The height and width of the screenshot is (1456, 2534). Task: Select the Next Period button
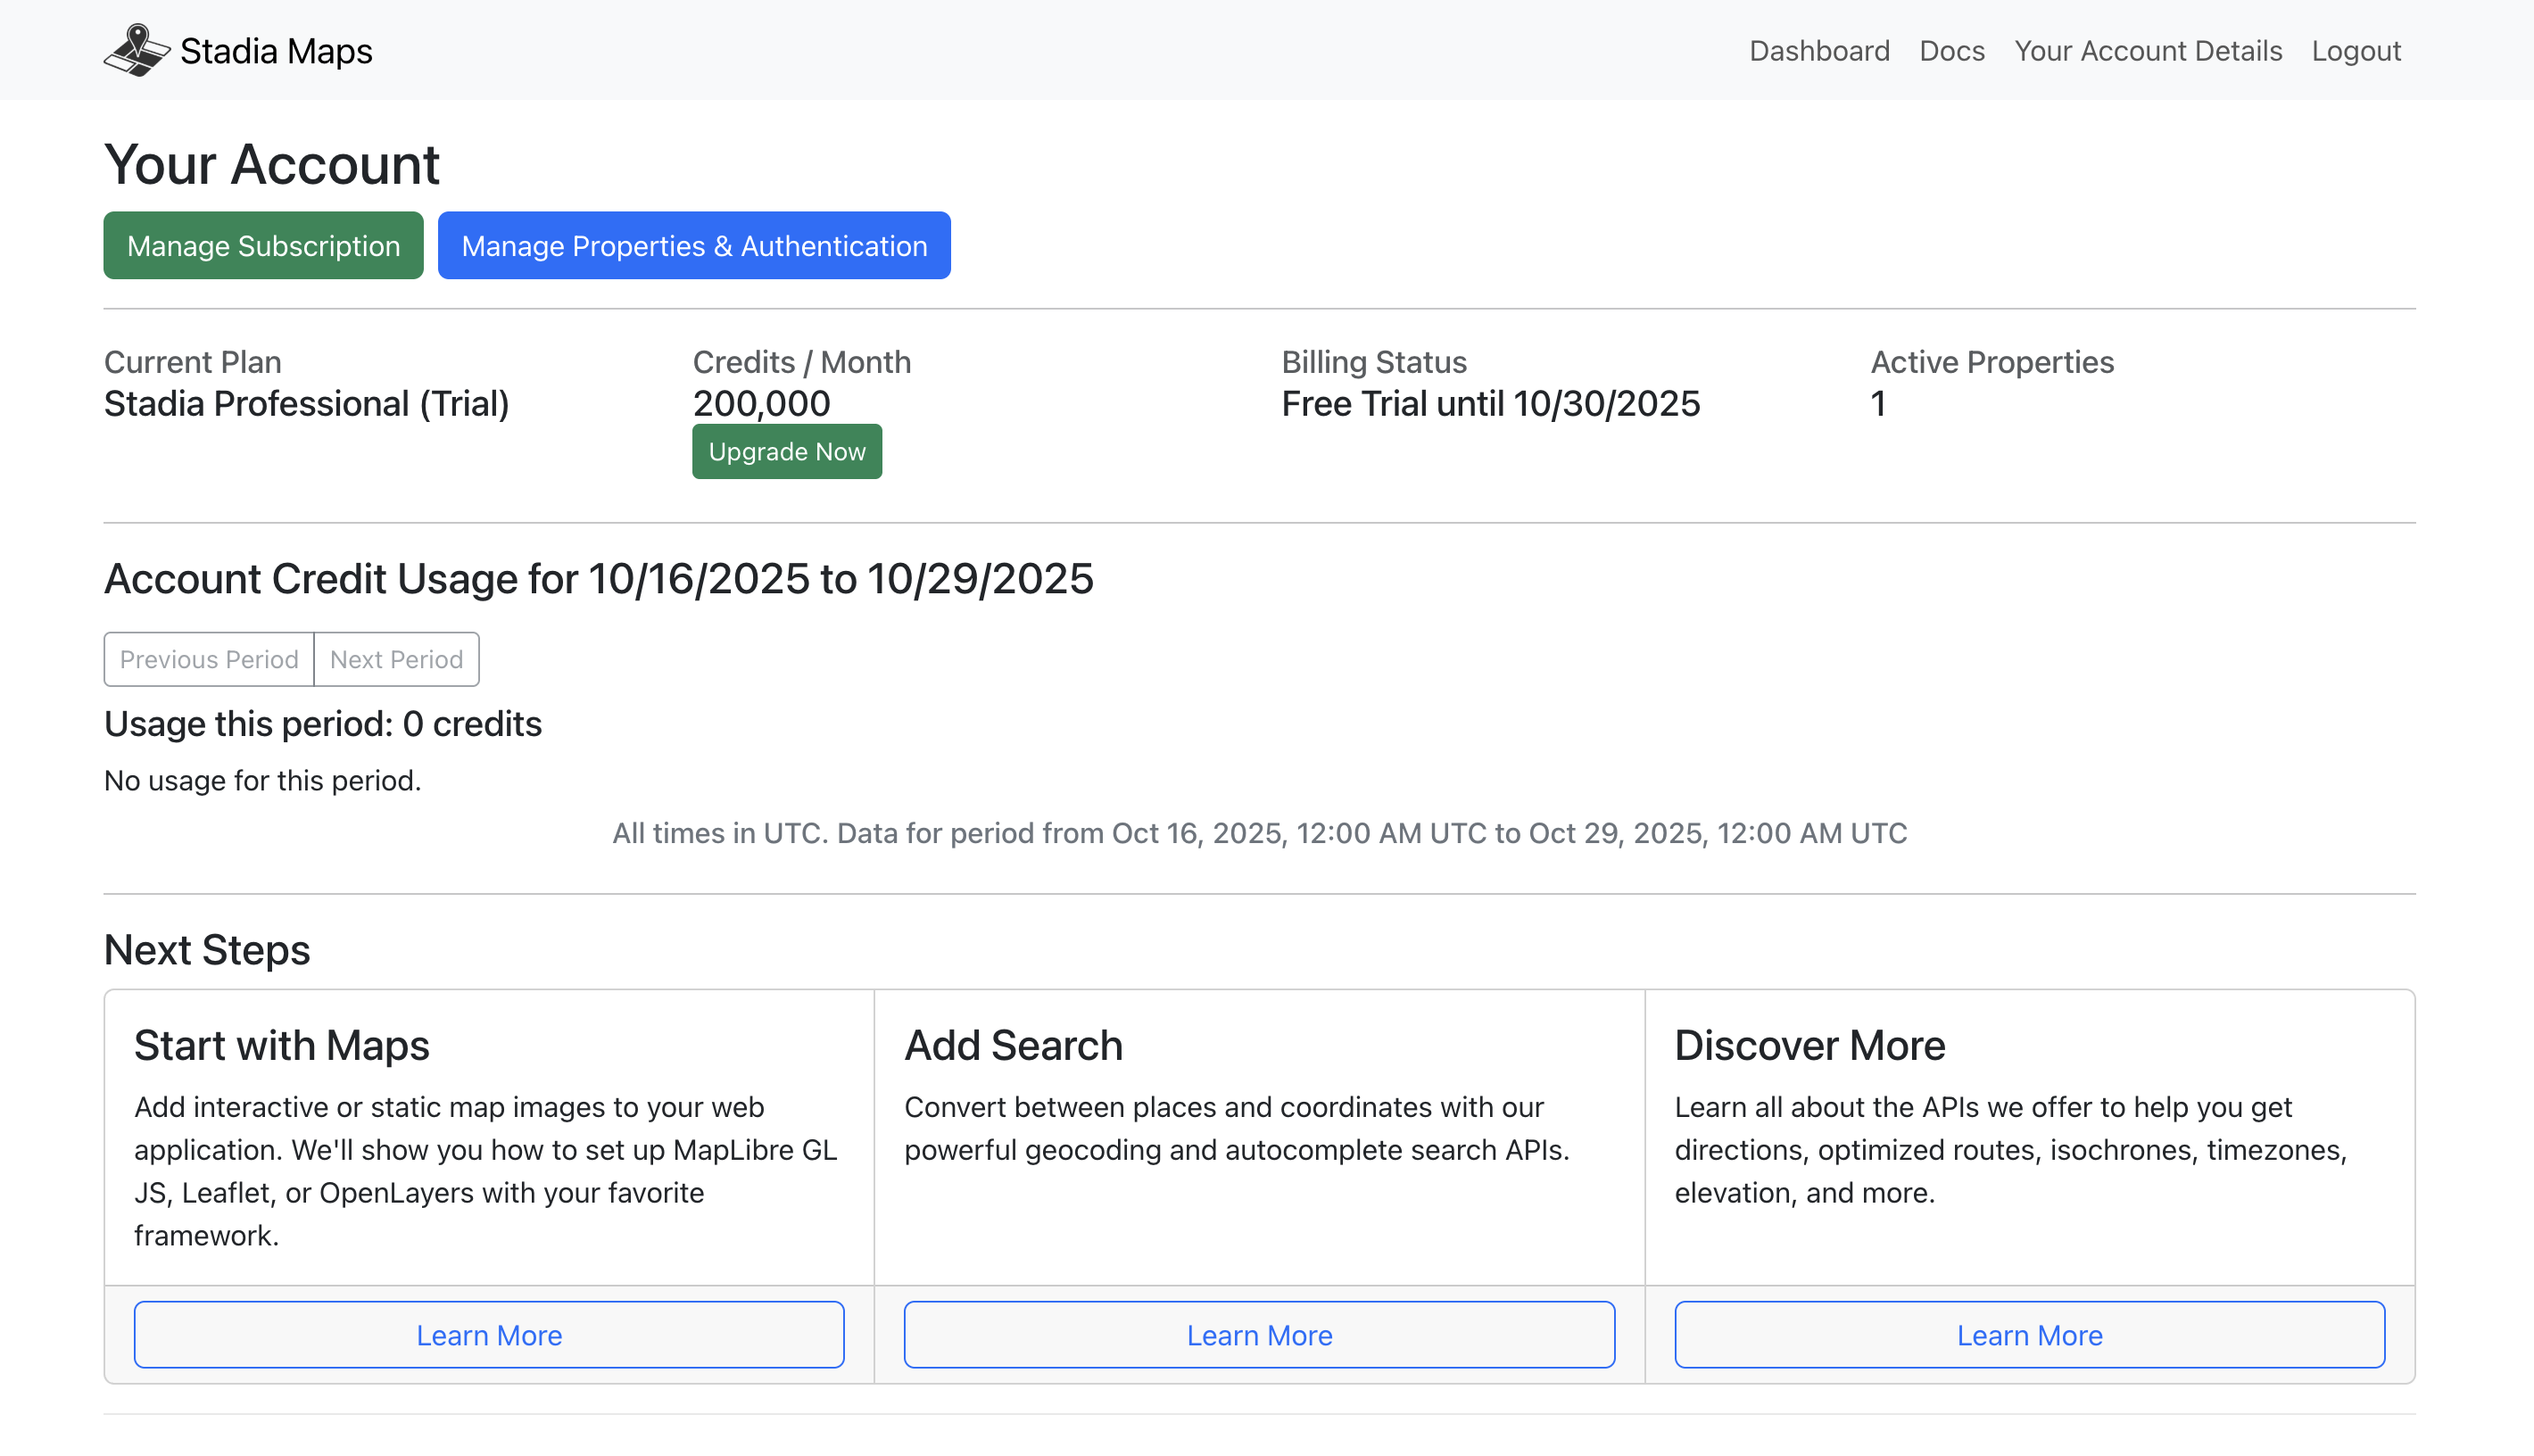pos(396,660)
